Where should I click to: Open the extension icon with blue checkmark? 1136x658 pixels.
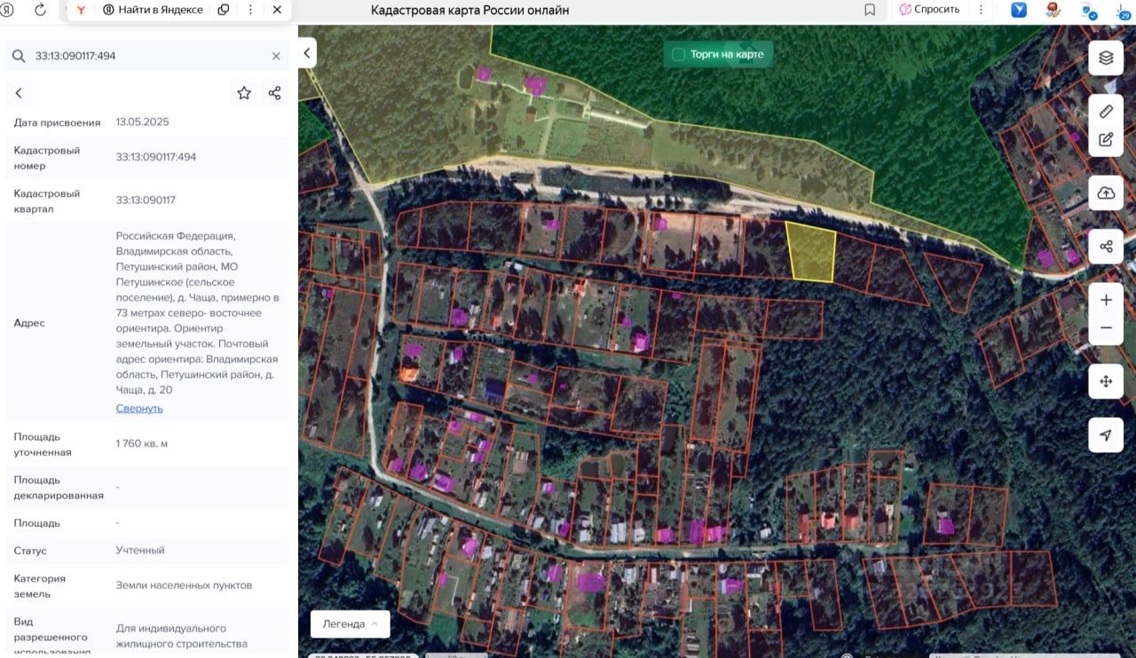[1089, 11]
